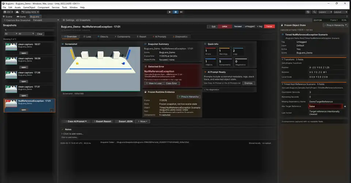This screenshot has height=183, width=351.
Task: Switch to the Components tab
Action: click(122, 37)
